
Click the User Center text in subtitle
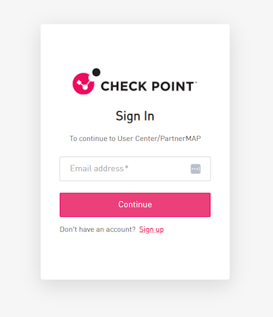pos(138,139)
